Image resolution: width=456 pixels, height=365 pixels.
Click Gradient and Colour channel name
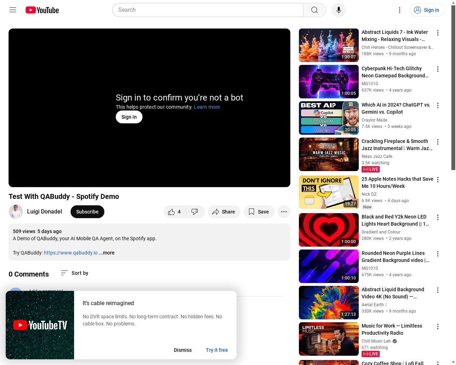coord(381,232)
